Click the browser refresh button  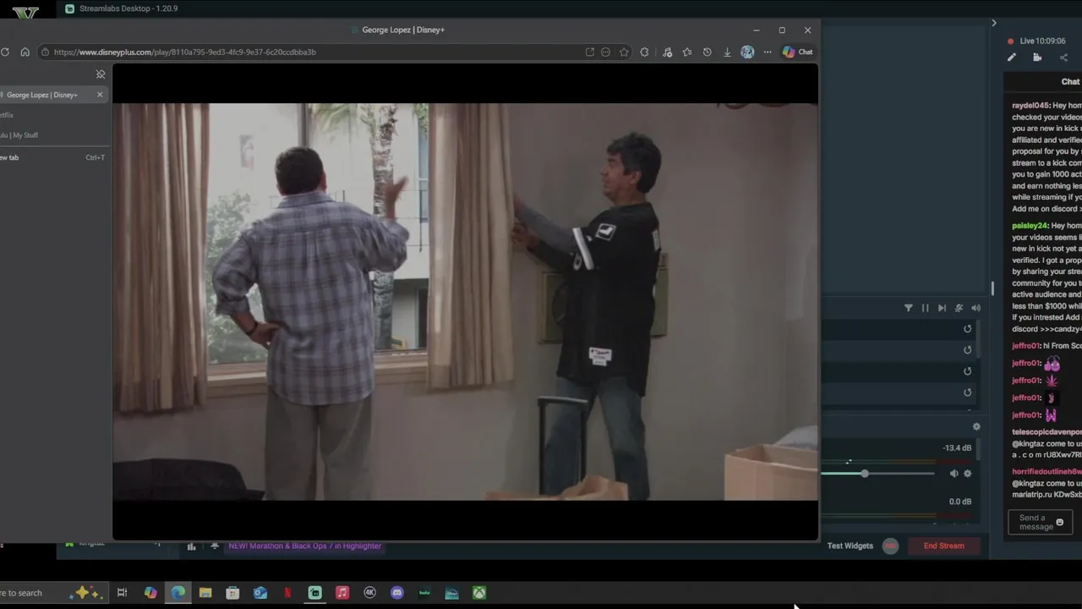[5, 52]
